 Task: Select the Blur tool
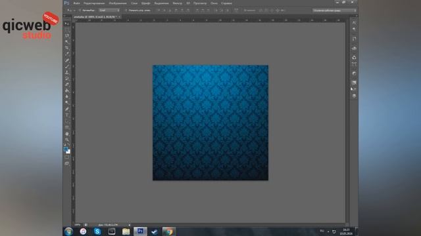pyautogui.click(x=66, y=96)
